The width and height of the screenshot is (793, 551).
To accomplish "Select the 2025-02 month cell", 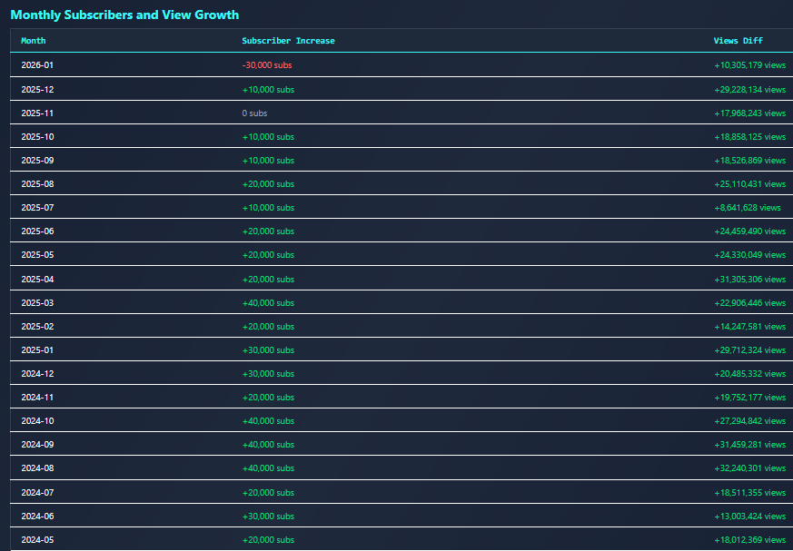I will [x=37, y=327].
